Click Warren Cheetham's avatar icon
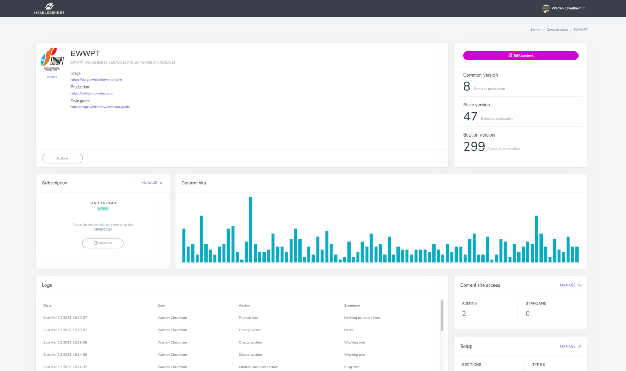Image resolution: width=626 pixels, height=371 pixels. (x=546, y=8)
